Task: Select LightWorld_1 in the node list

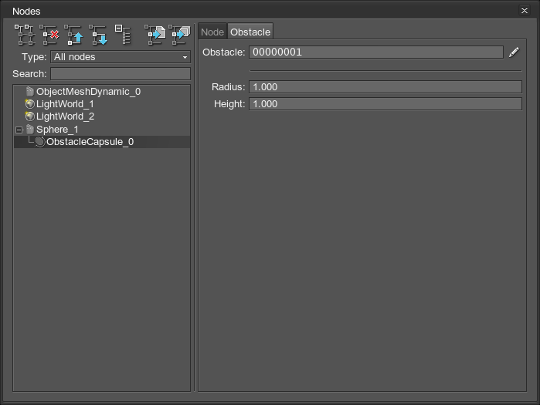Action: [x=65, y=104]
